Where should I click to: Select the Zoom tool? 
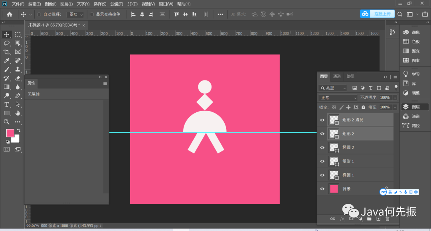point(7,122)
